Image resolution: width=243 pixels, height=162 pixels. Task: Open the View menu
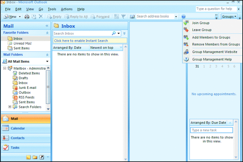click(30, 9)
